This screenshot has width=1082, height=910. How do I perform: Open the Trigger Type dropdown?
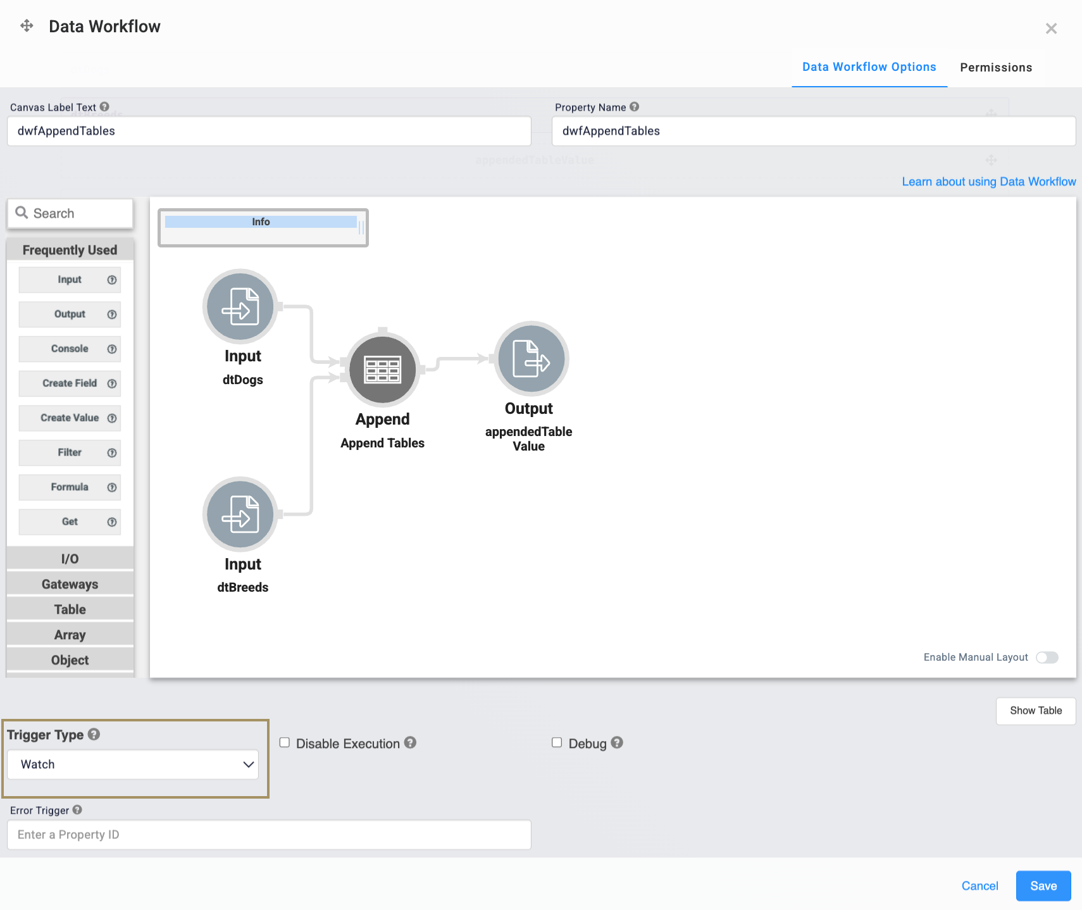(133, 764)
